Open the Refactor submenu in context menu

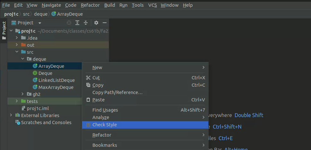pyautogui.click(x=145, y=135)
